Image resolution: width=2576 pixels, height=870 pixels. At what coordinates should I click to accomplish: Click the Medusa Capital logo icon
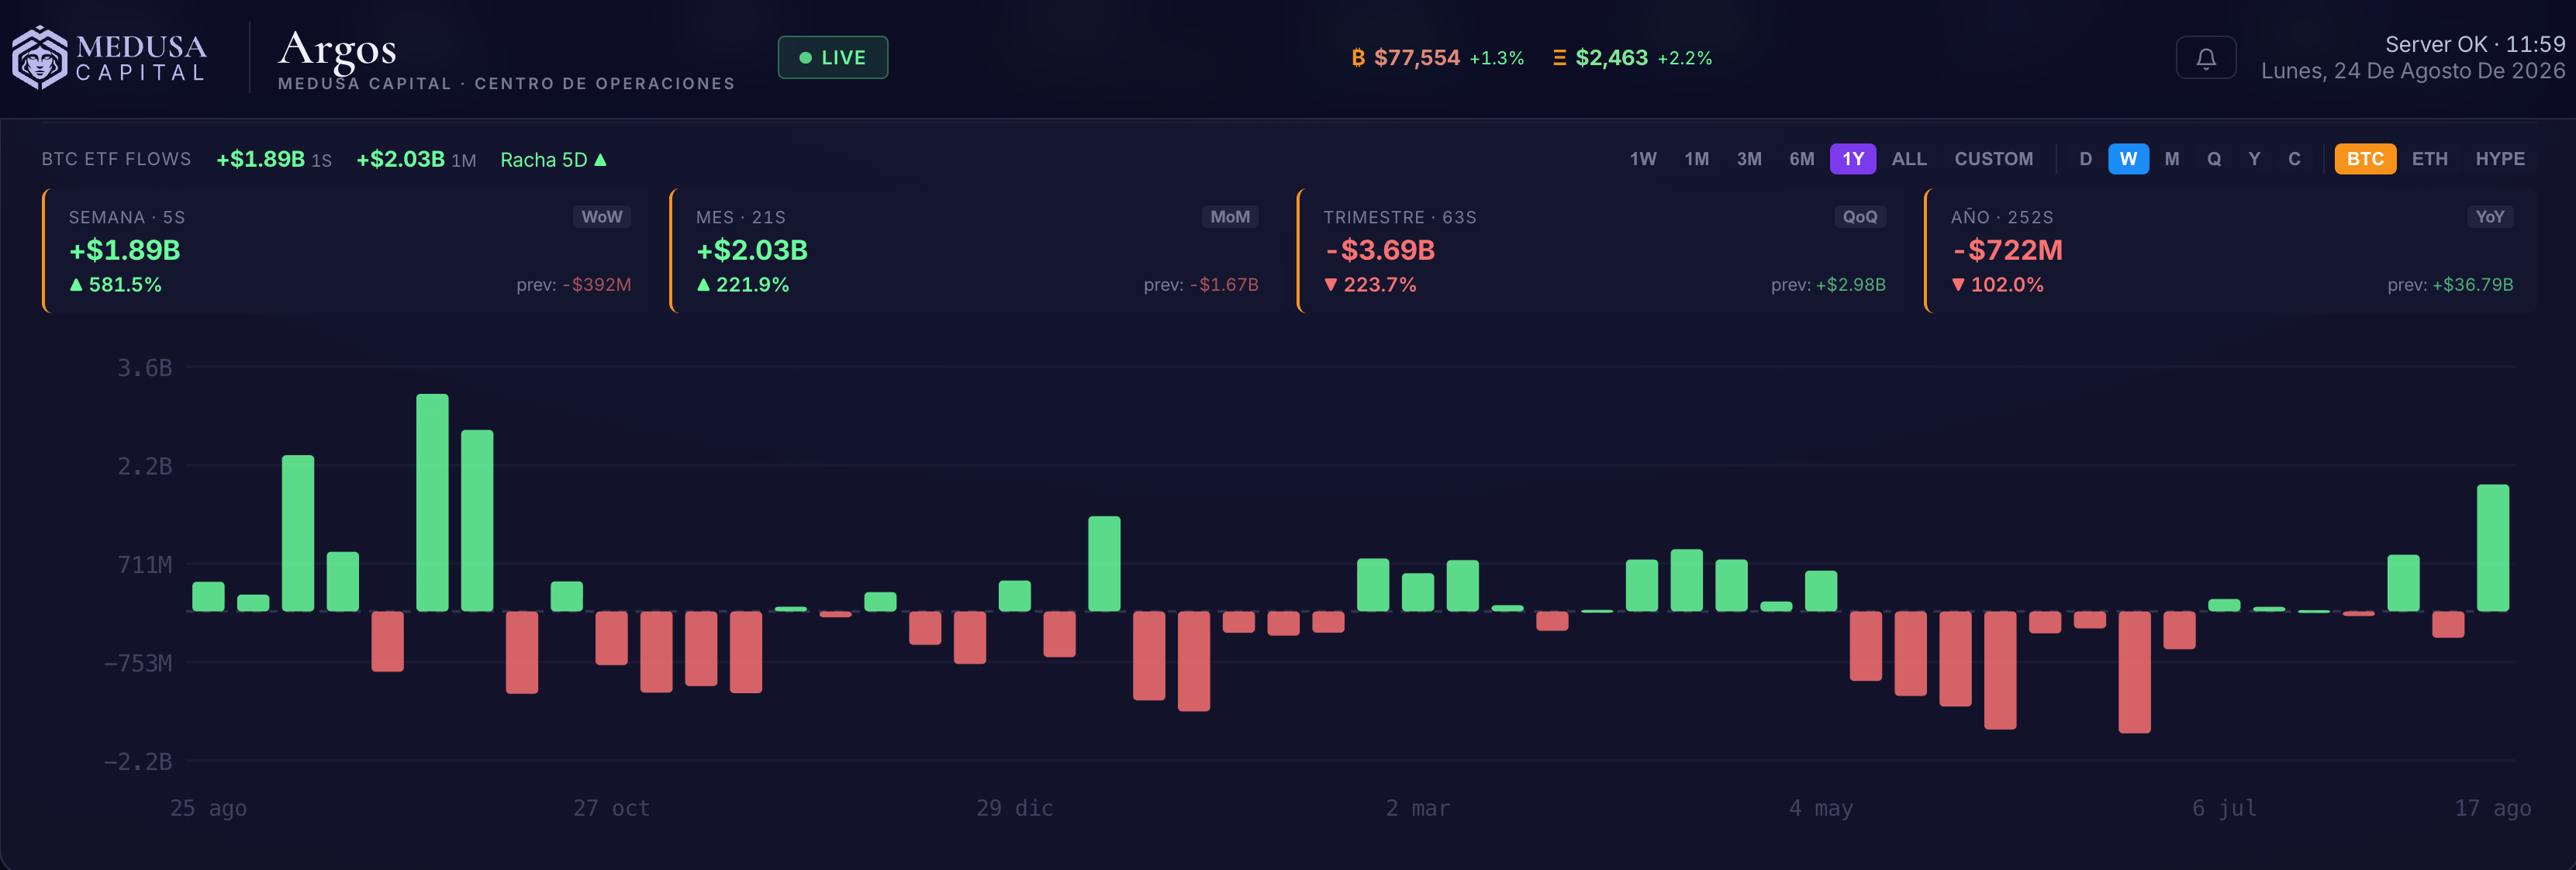tap(40, 58)
